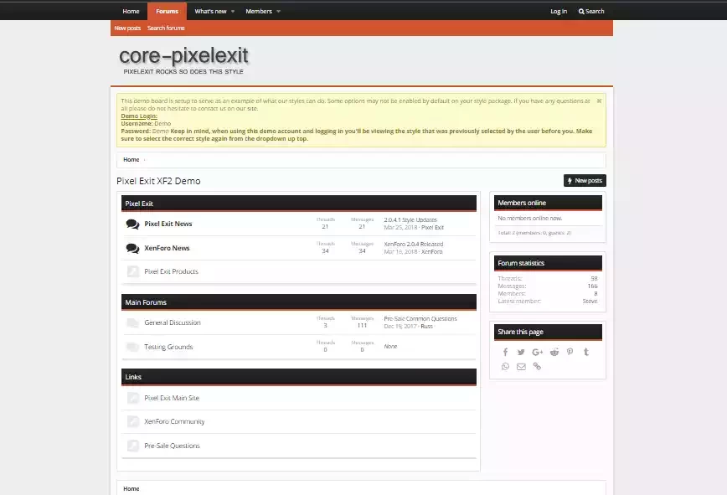Open the XenForo 2.0.4 Released thread
727x495 pixels.
coord(414,244)
